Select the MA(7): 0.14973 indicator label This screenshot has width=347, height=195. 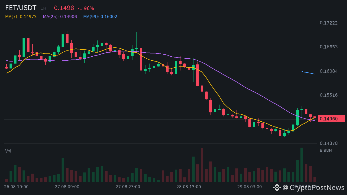point(21,17)
